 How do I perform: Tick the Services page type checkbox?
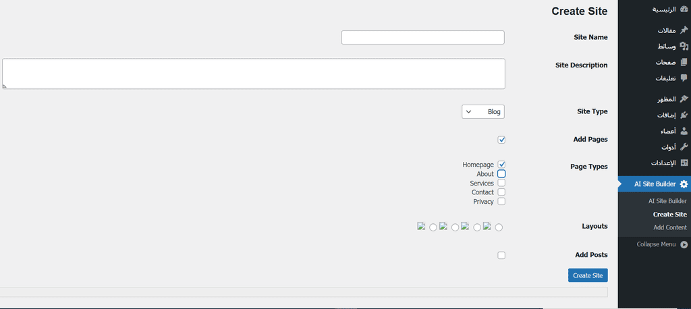tap(501, 183)
